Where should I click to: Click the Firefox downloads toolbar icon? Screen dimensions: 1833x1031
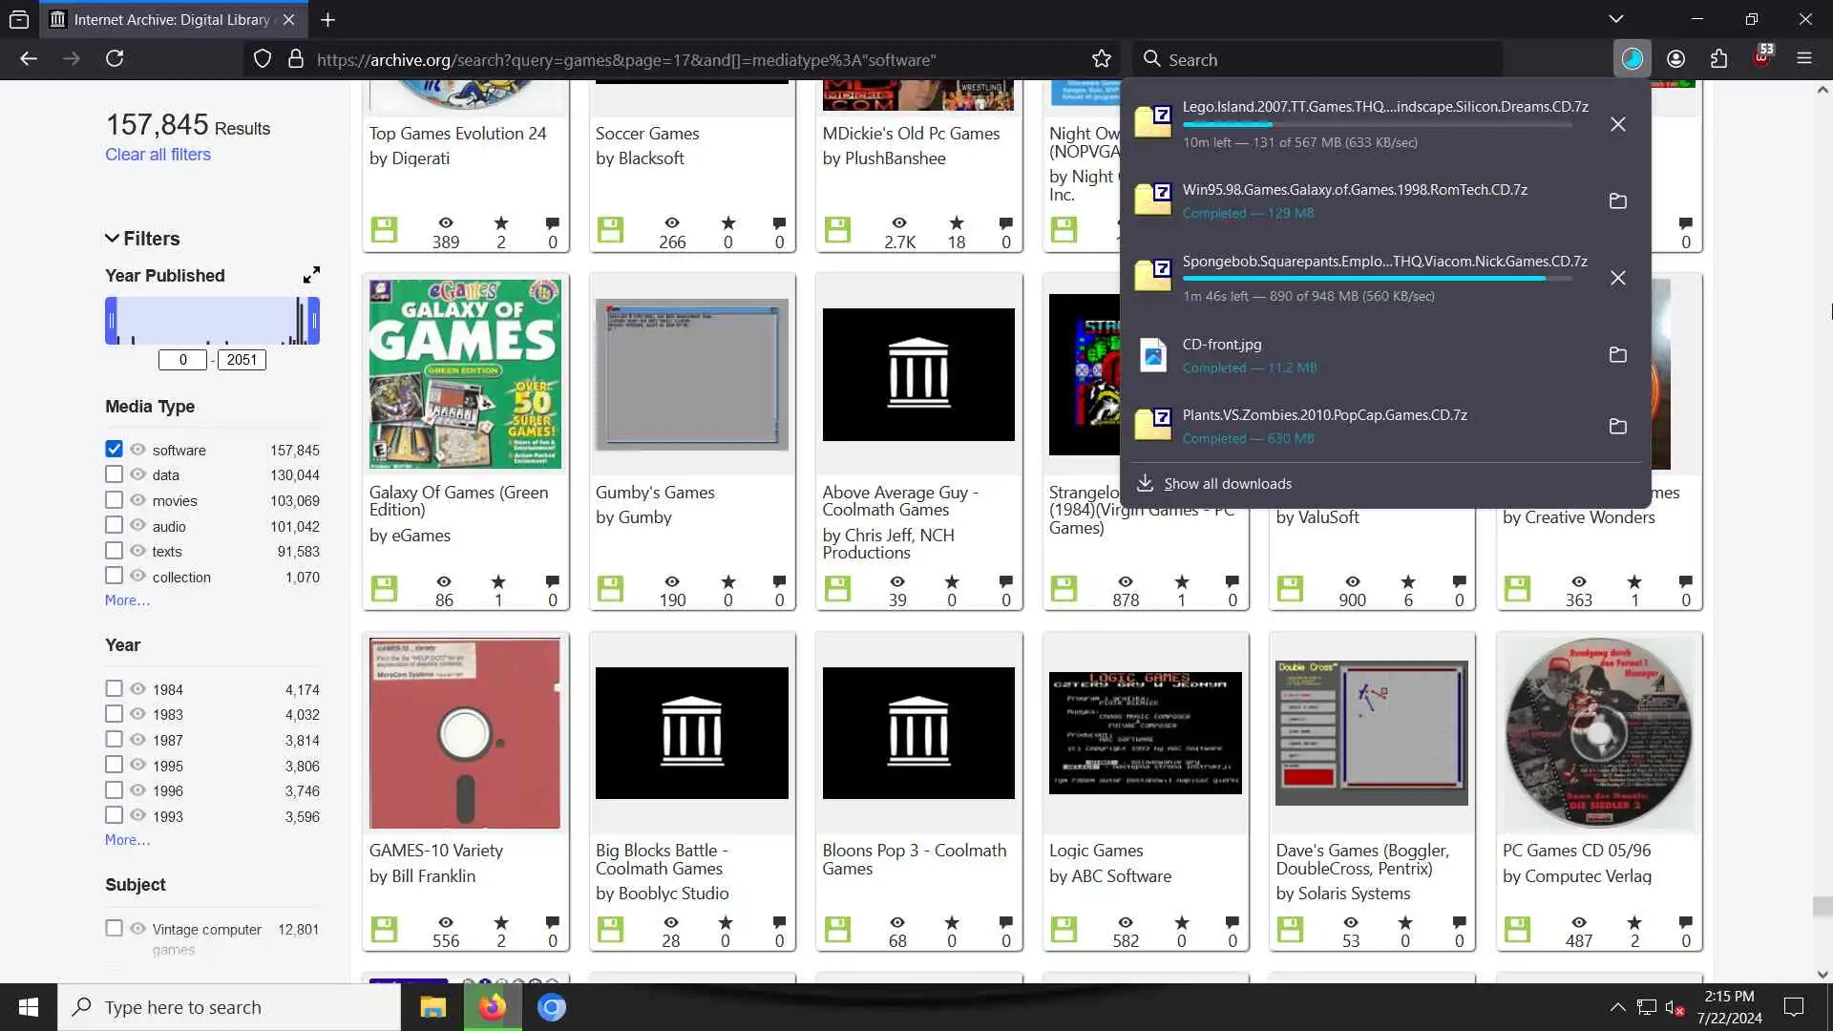point(1632,59)
